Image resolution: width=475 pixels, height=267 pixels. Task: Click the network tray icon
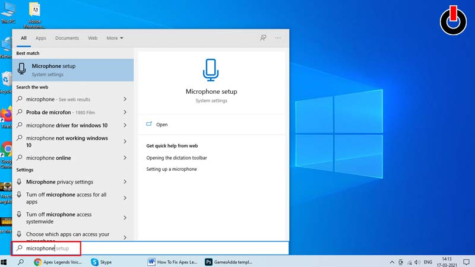(x=409, y=262)
